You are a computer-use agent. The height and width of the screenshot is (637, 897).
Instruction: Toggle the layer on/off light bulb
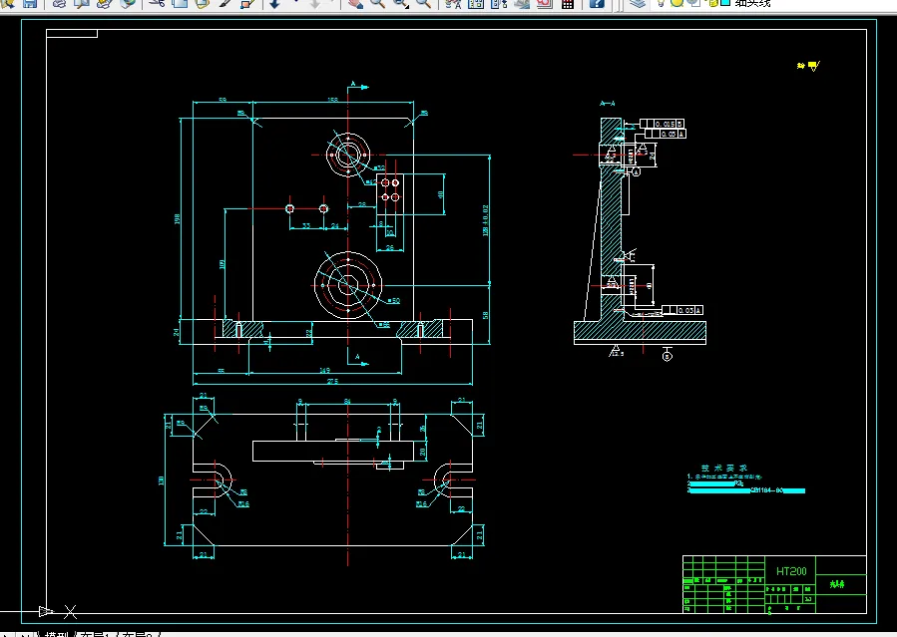(x=661, y=3)
